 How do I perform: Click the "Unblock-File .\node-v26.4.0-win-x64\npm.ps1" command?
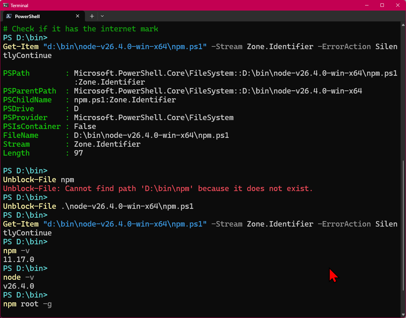pos(98,206)
